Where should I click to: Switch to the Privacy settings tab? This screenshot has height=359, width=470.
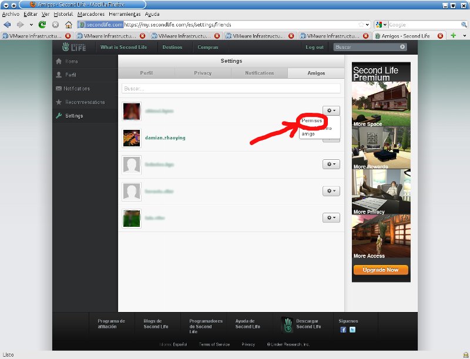203,73
